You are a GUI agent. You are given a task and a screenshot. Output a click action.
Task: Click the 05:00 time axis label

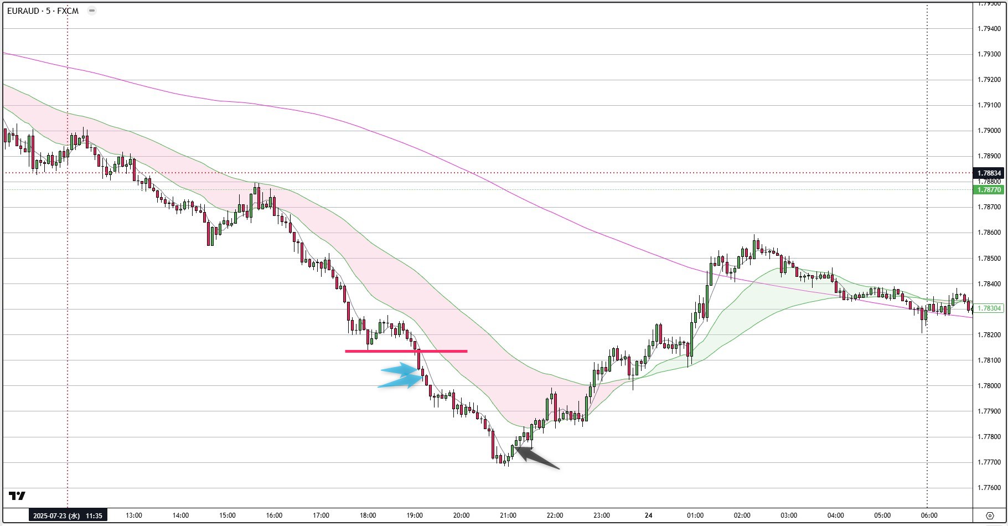pyautogui.click(x=882, y=515)
